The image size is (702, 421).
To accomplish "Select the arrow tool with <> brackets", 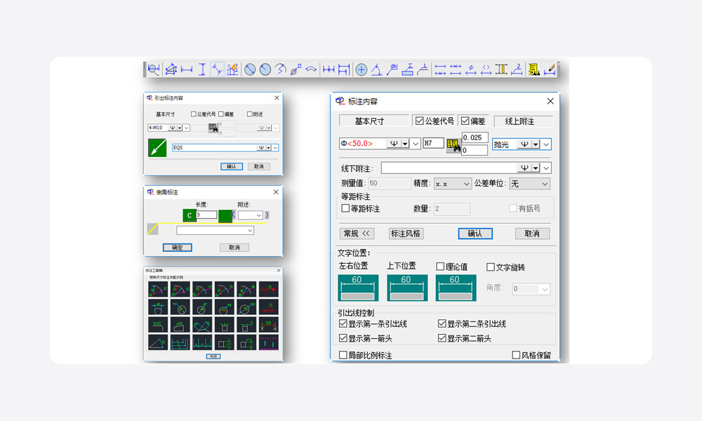I will pos(486,69).
